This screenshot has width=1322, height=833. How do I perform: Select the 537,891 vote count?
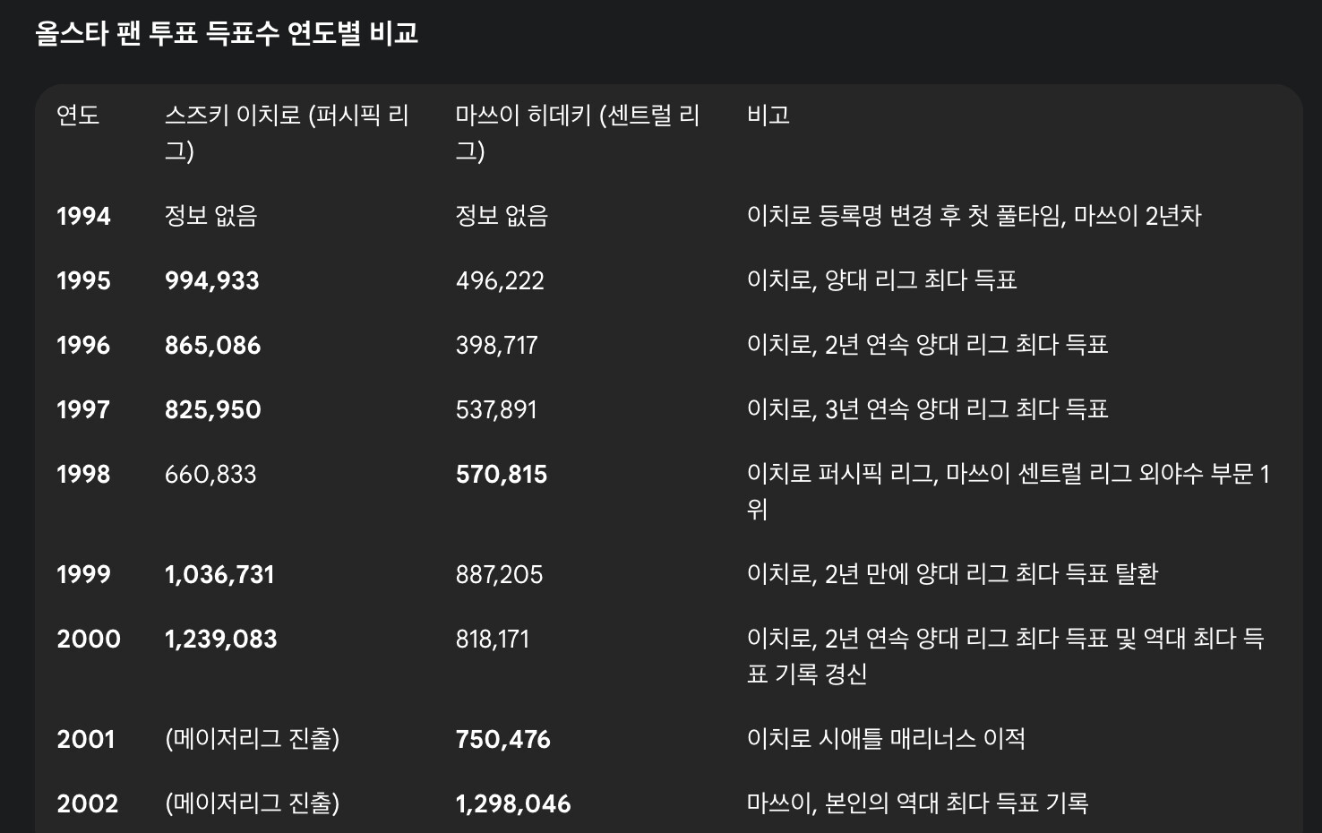pos(496,409)
